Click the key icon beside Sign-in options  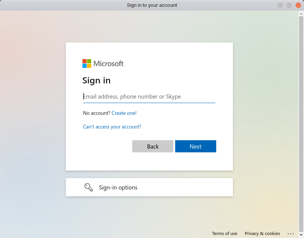pos(89,187)
